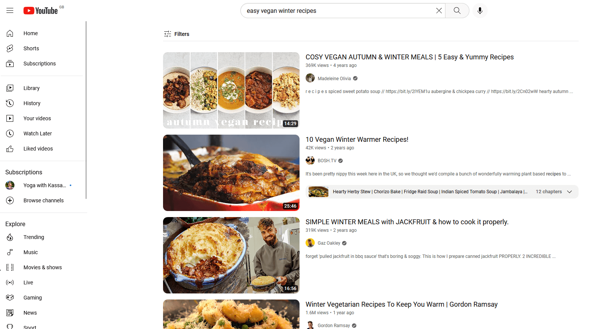The width and height of the screenshot is (593, 329).
Task: Click the Library icon
Action: point(10,88)
